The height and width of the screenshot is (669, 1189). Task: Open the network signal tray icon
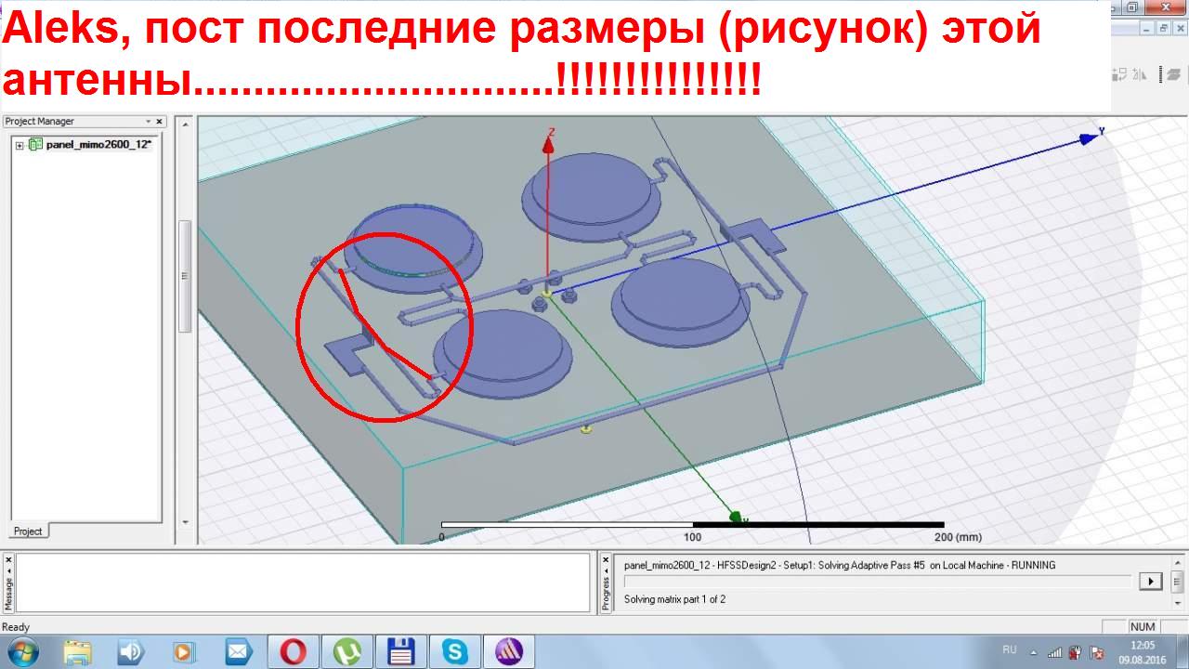click(1054, 651)
